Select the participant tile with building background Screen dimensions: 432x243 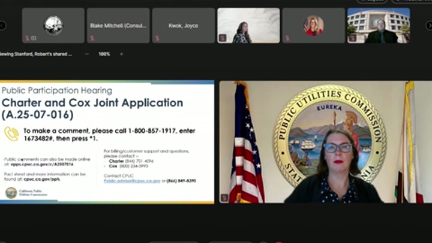(379, 25)
